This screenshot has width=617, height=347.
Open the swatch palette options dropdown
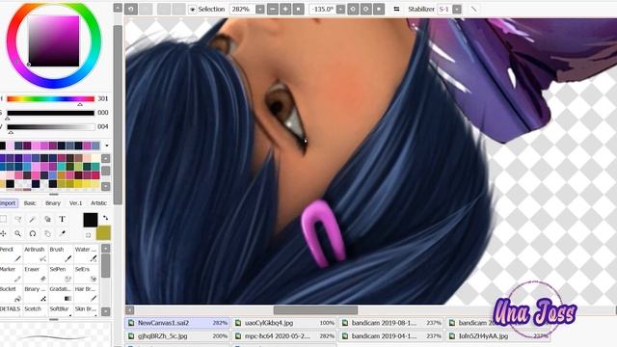pyautogui.click(x=106, y=146)
